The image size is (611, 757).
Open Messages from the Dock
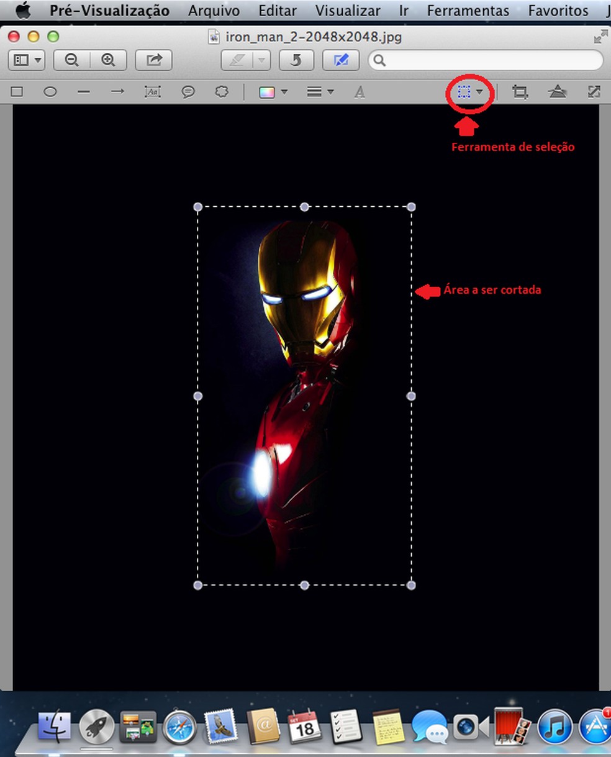pos(429,727)
